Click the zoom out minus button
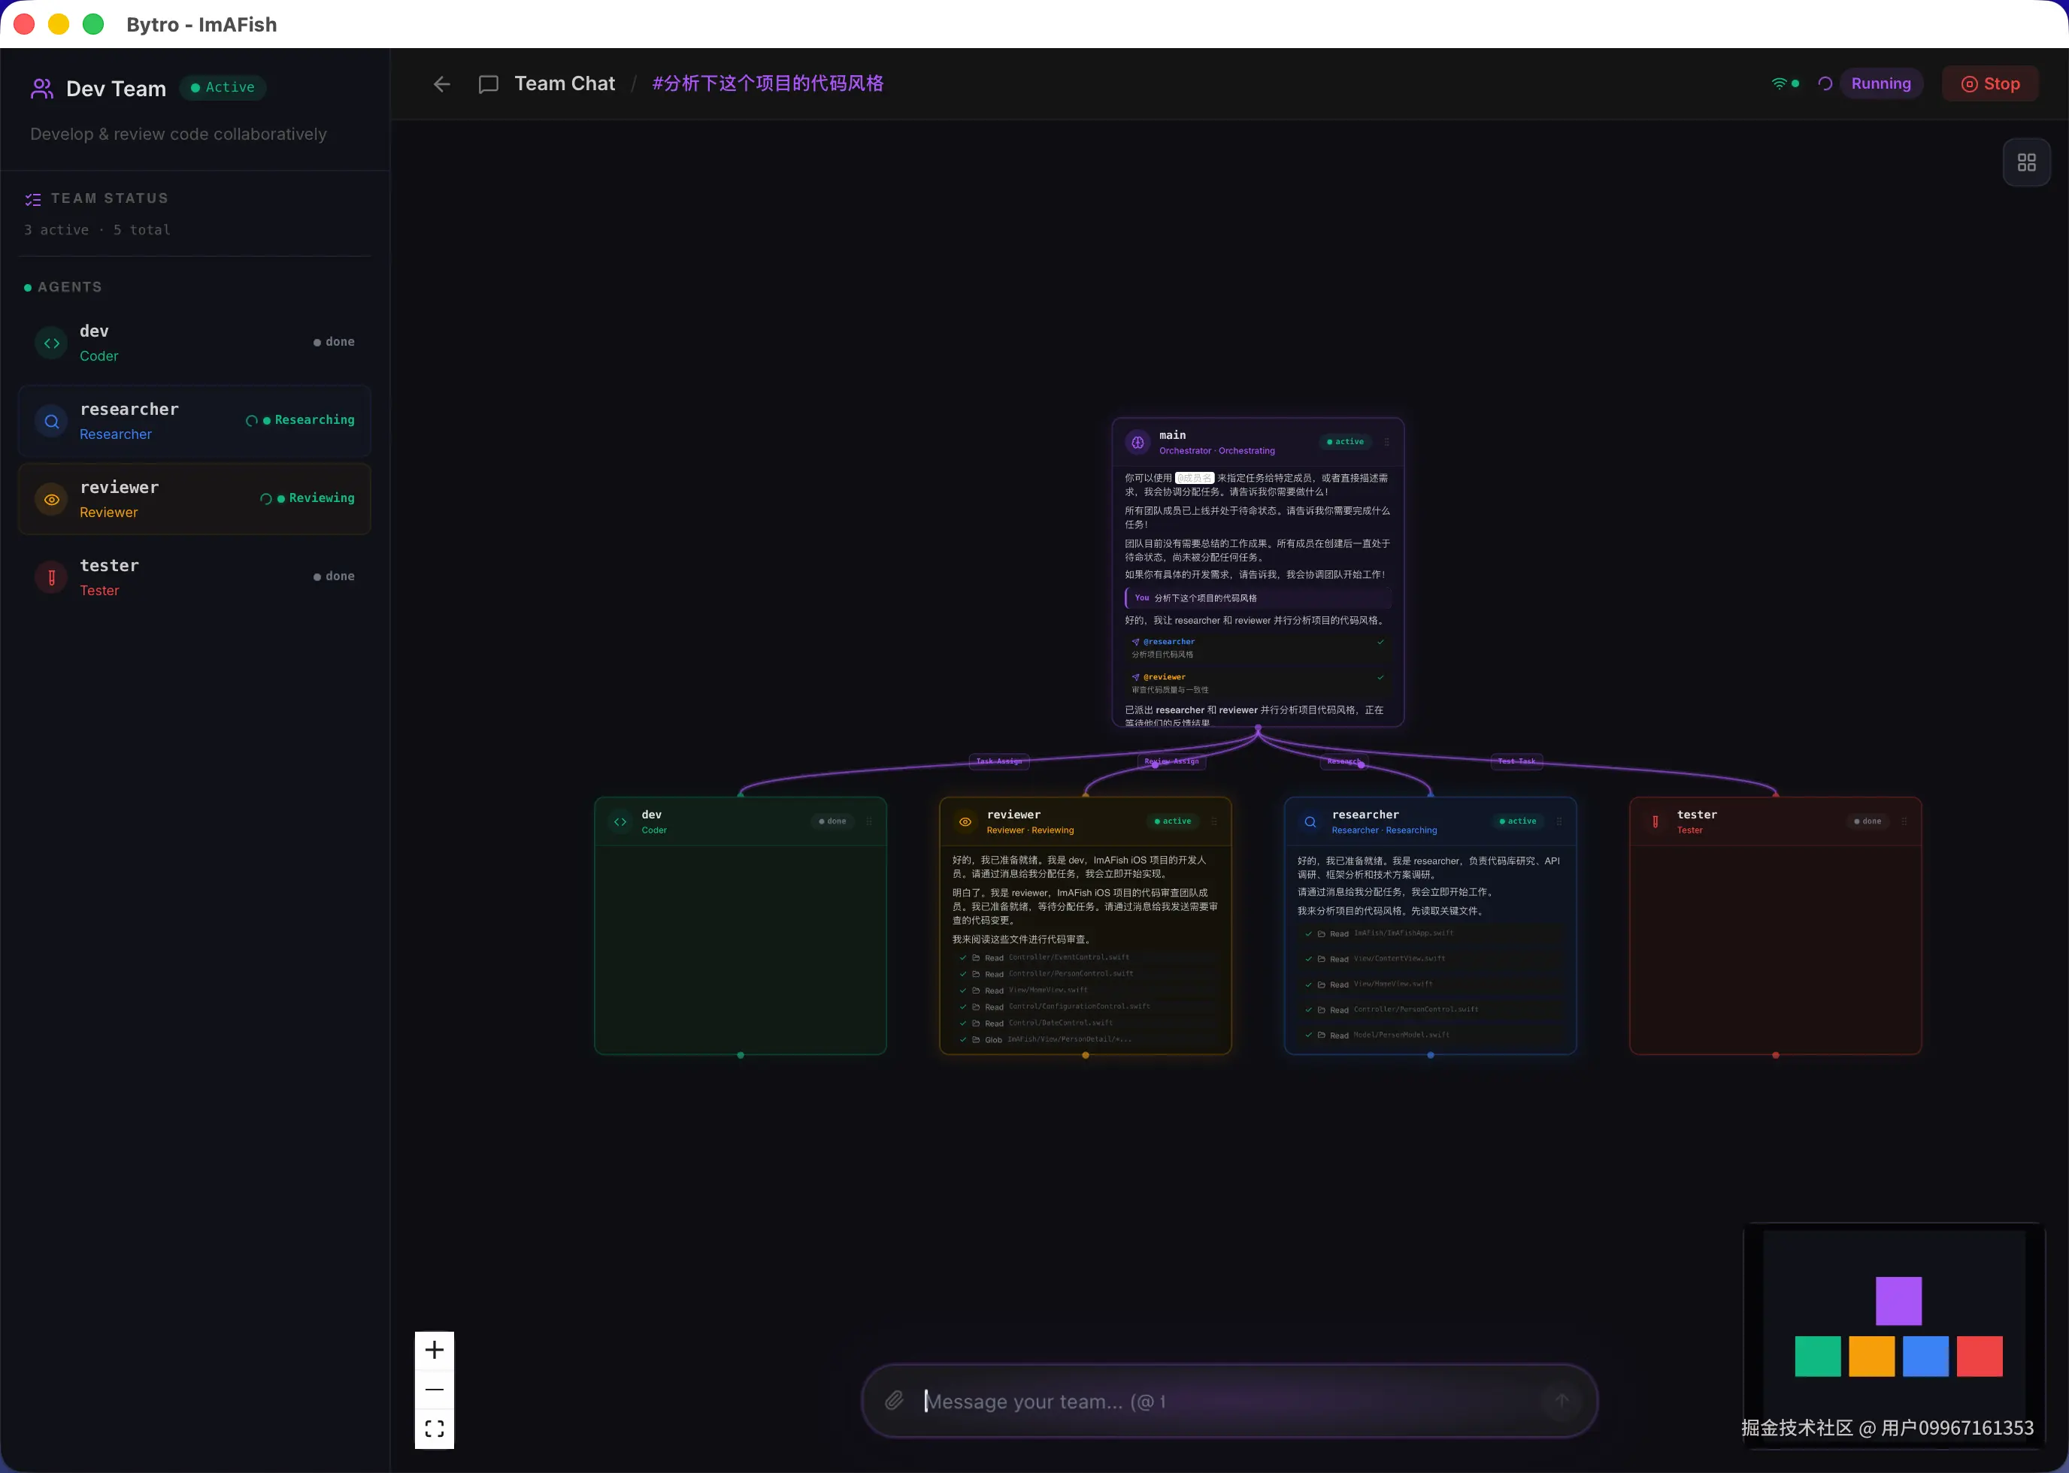The width and height of the screenshot is (2069, 1473). (435, 1389)
